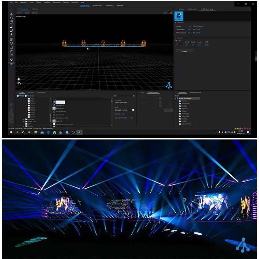Select the rotate tool in left toolbar
259x259 pixels.
coord(11,18)
